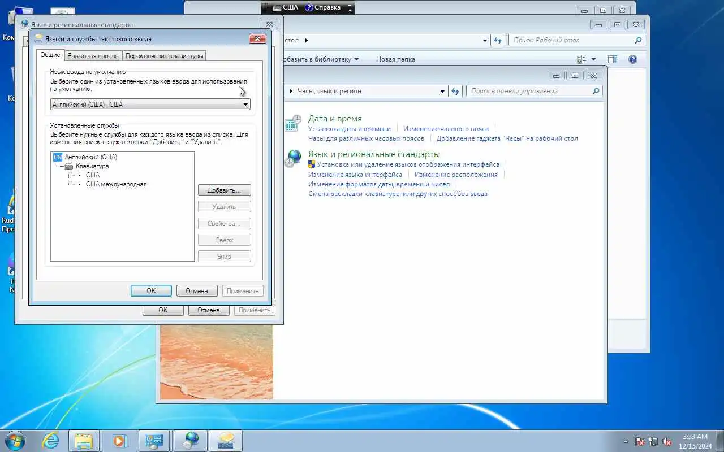
Task: Open Action Center flag tray icon
Action: 640,441
